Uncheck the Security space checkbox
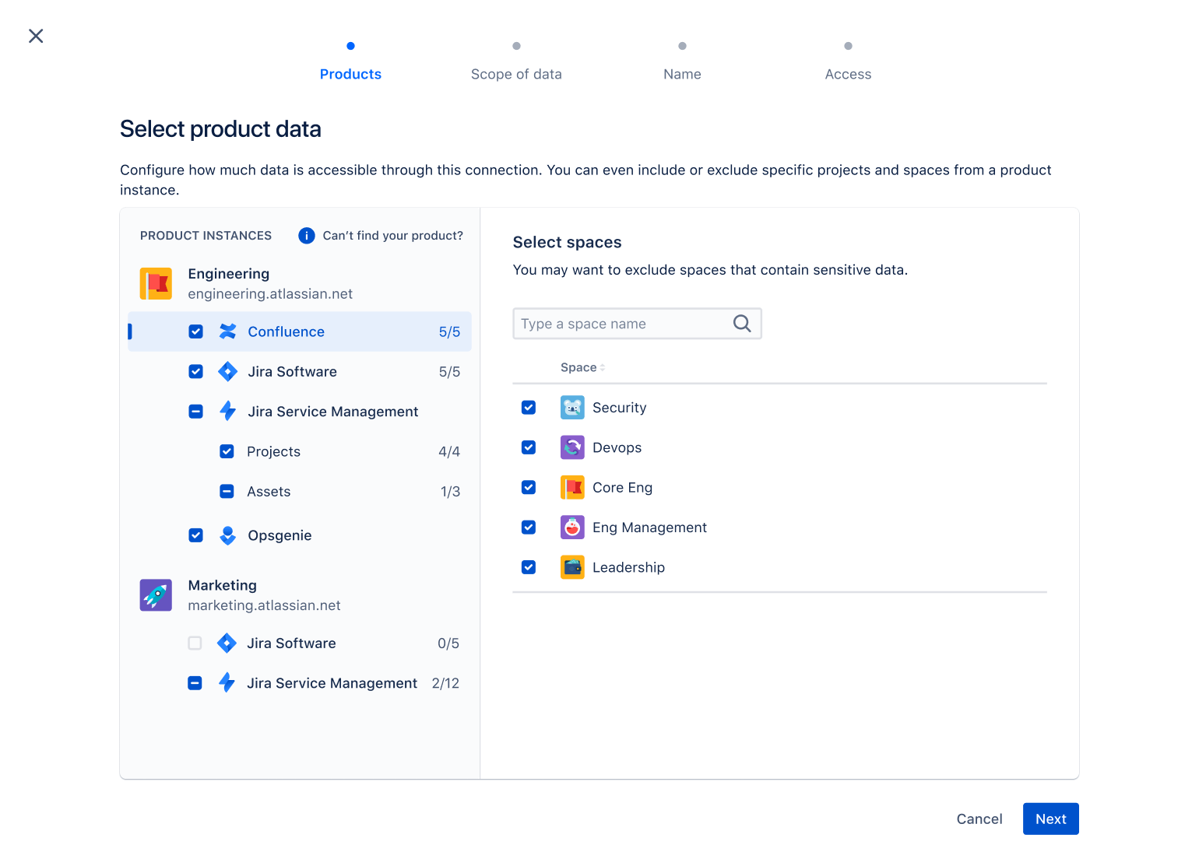Viewport: 1199px width, 859px height. pos(529,407)
